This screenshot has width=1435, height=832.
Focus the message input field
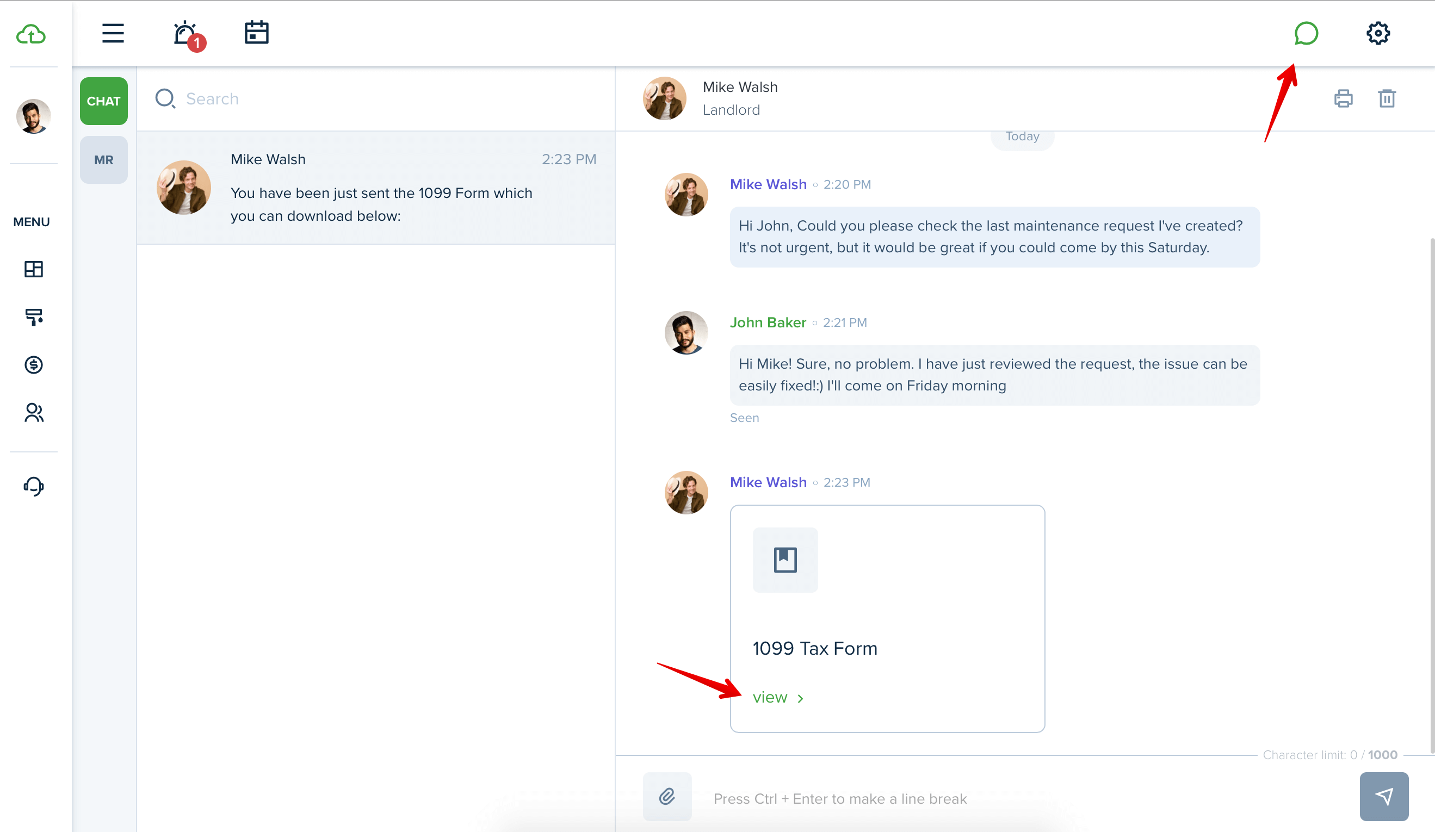pos(1025,798)
